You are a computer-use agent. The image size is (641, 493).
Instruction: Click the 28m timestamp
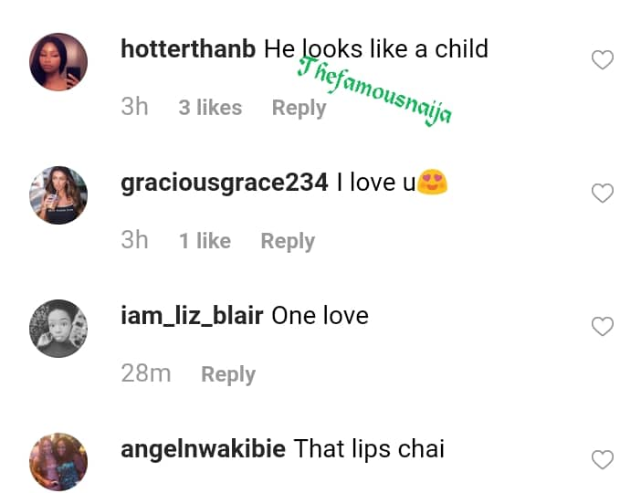(146, 373)
